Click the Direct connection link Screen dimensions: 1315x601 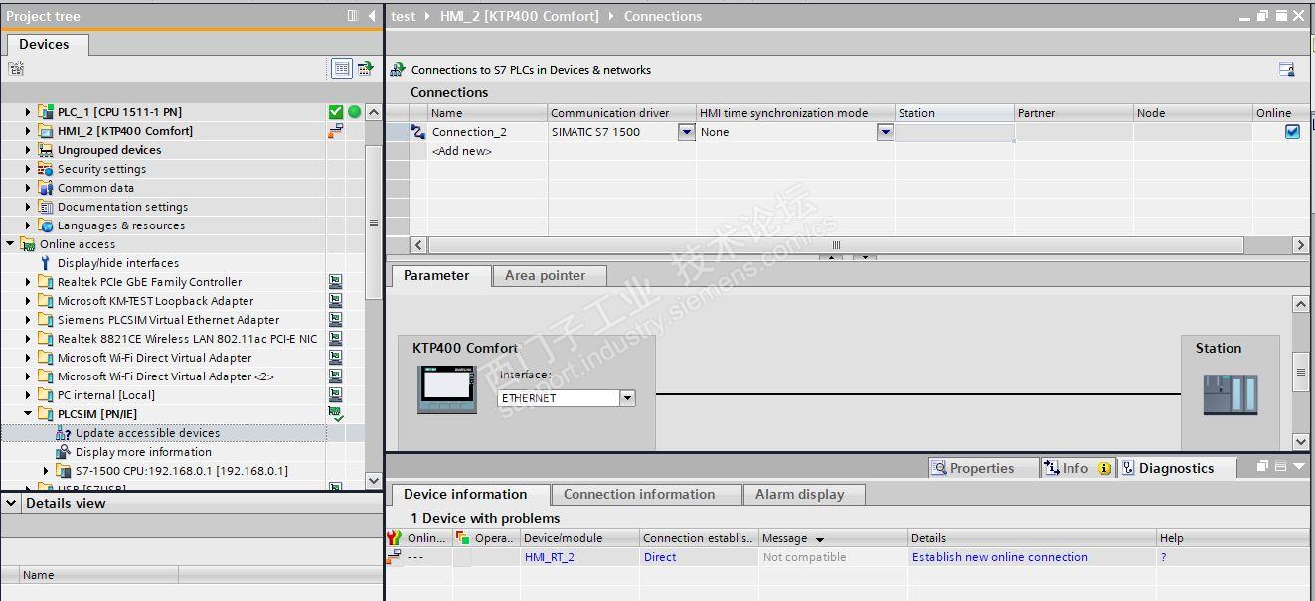(660, 557)
